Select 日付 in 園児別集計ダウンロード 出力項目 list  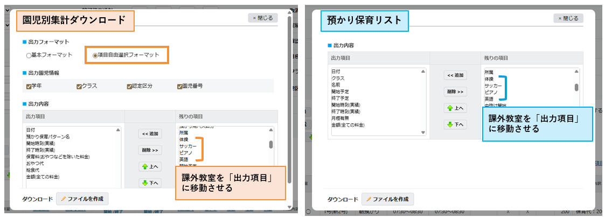point(31,130)
